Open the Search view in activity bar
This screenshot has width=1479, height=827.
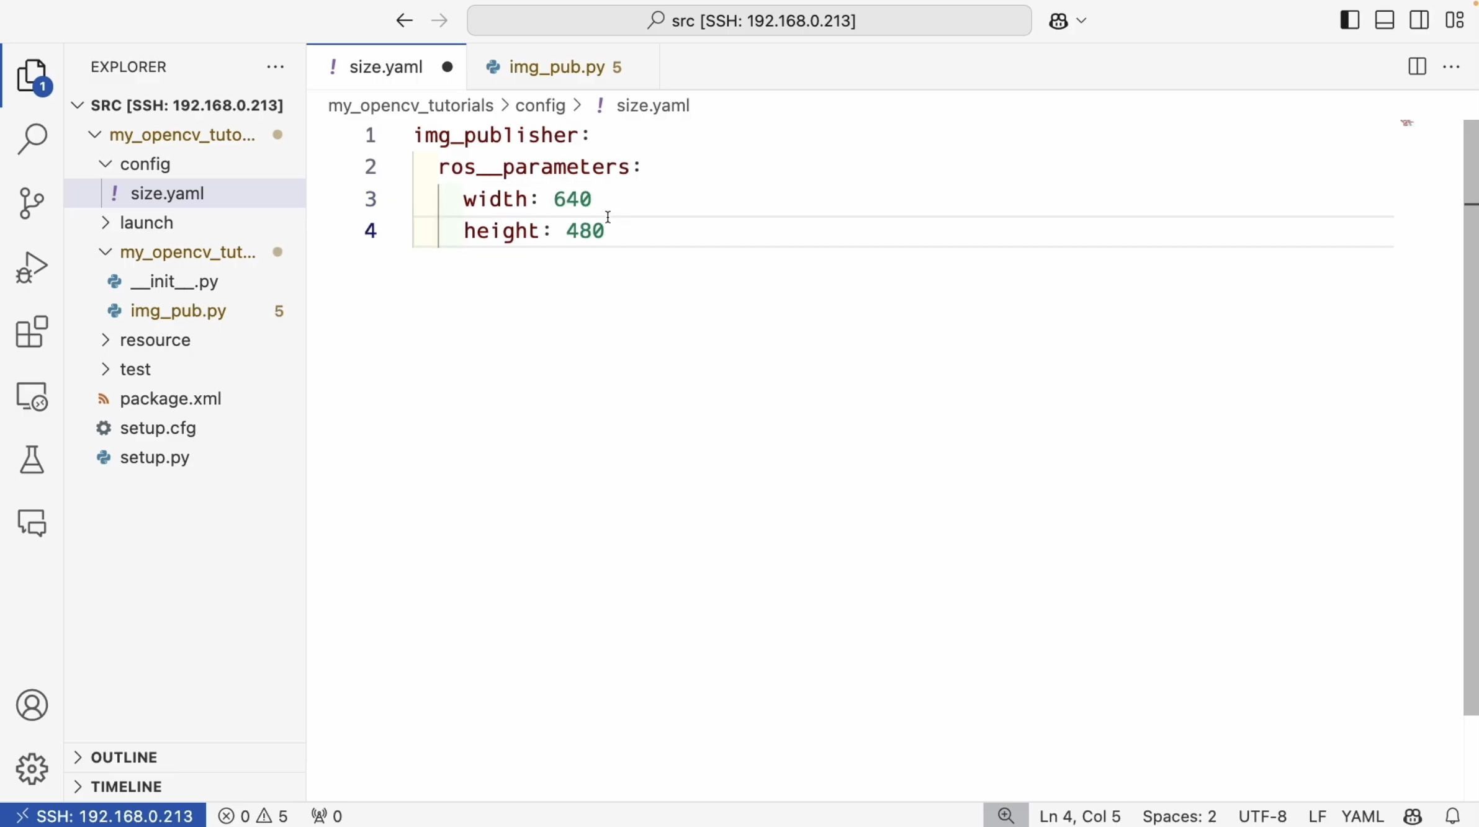[32, 139]
